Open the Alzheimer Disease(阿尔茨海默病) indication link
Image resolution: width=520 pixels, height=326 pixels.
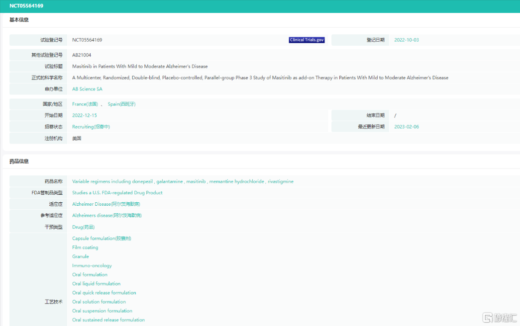tap(106, 204)
